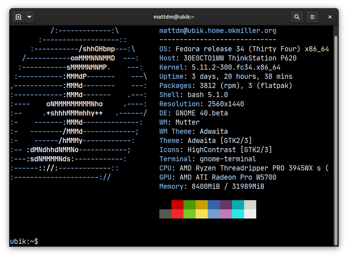The image size is (348, 257).
Task: Click the ubik:~$ shell prompt
Action: point(24,242)
